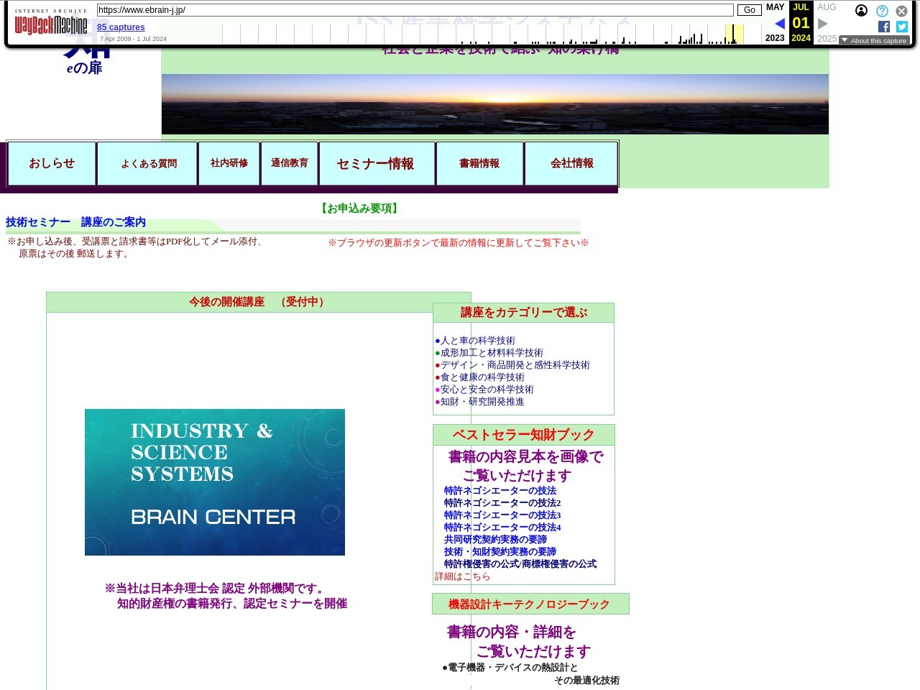Open 電子機器・デバイスの熱設計と book entry
This screenshot has width=920, height=690.
(x=510, y=668)
